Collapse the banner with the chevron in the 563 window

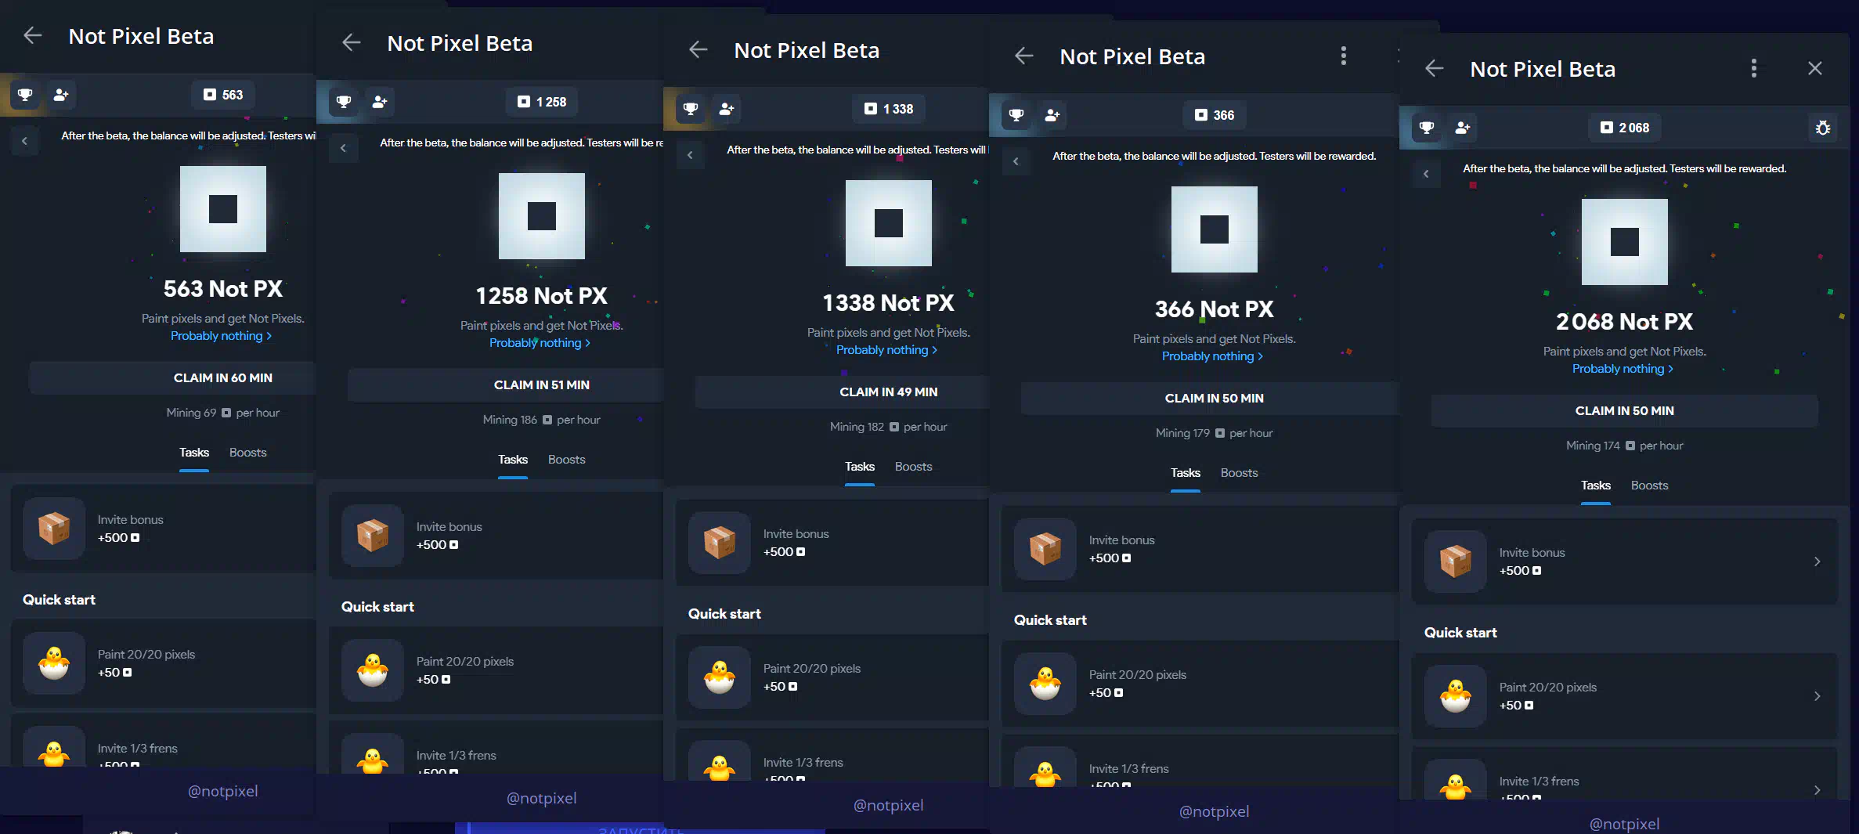[25, 141]
